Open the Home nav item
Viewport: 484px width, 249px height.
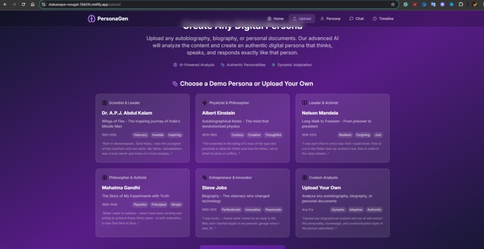point(276,19)
